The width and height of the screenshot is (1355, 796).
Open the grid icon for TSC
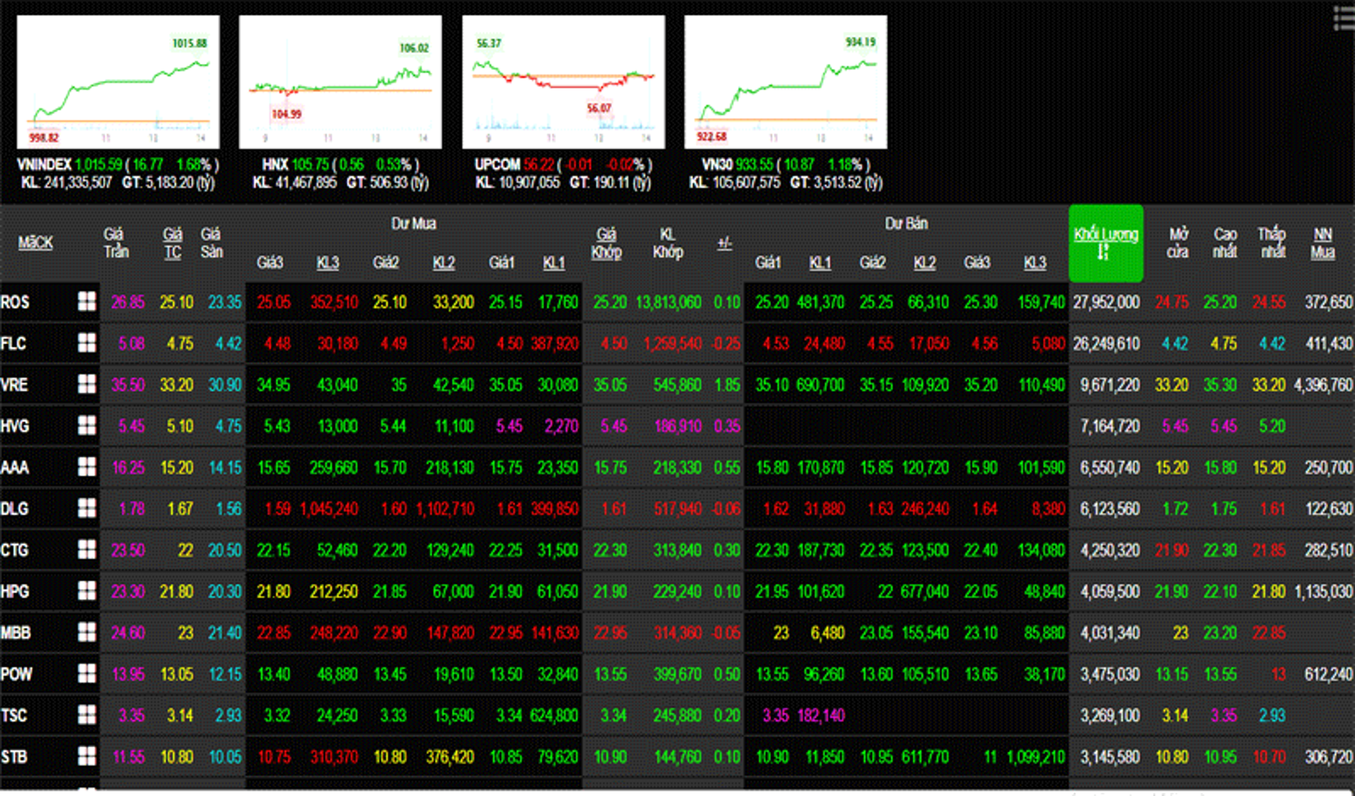(87, 714)
